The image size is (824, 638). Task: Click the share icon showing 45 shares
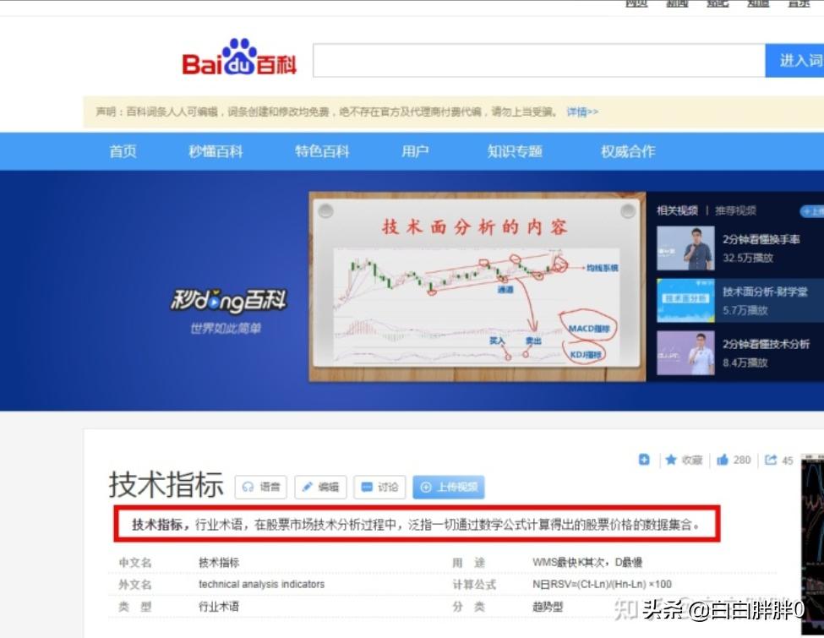coord(775,460)
